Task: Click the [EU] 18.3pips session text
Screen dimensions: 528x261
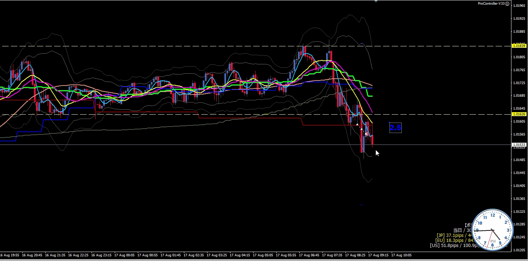Action: coord(454,240)
